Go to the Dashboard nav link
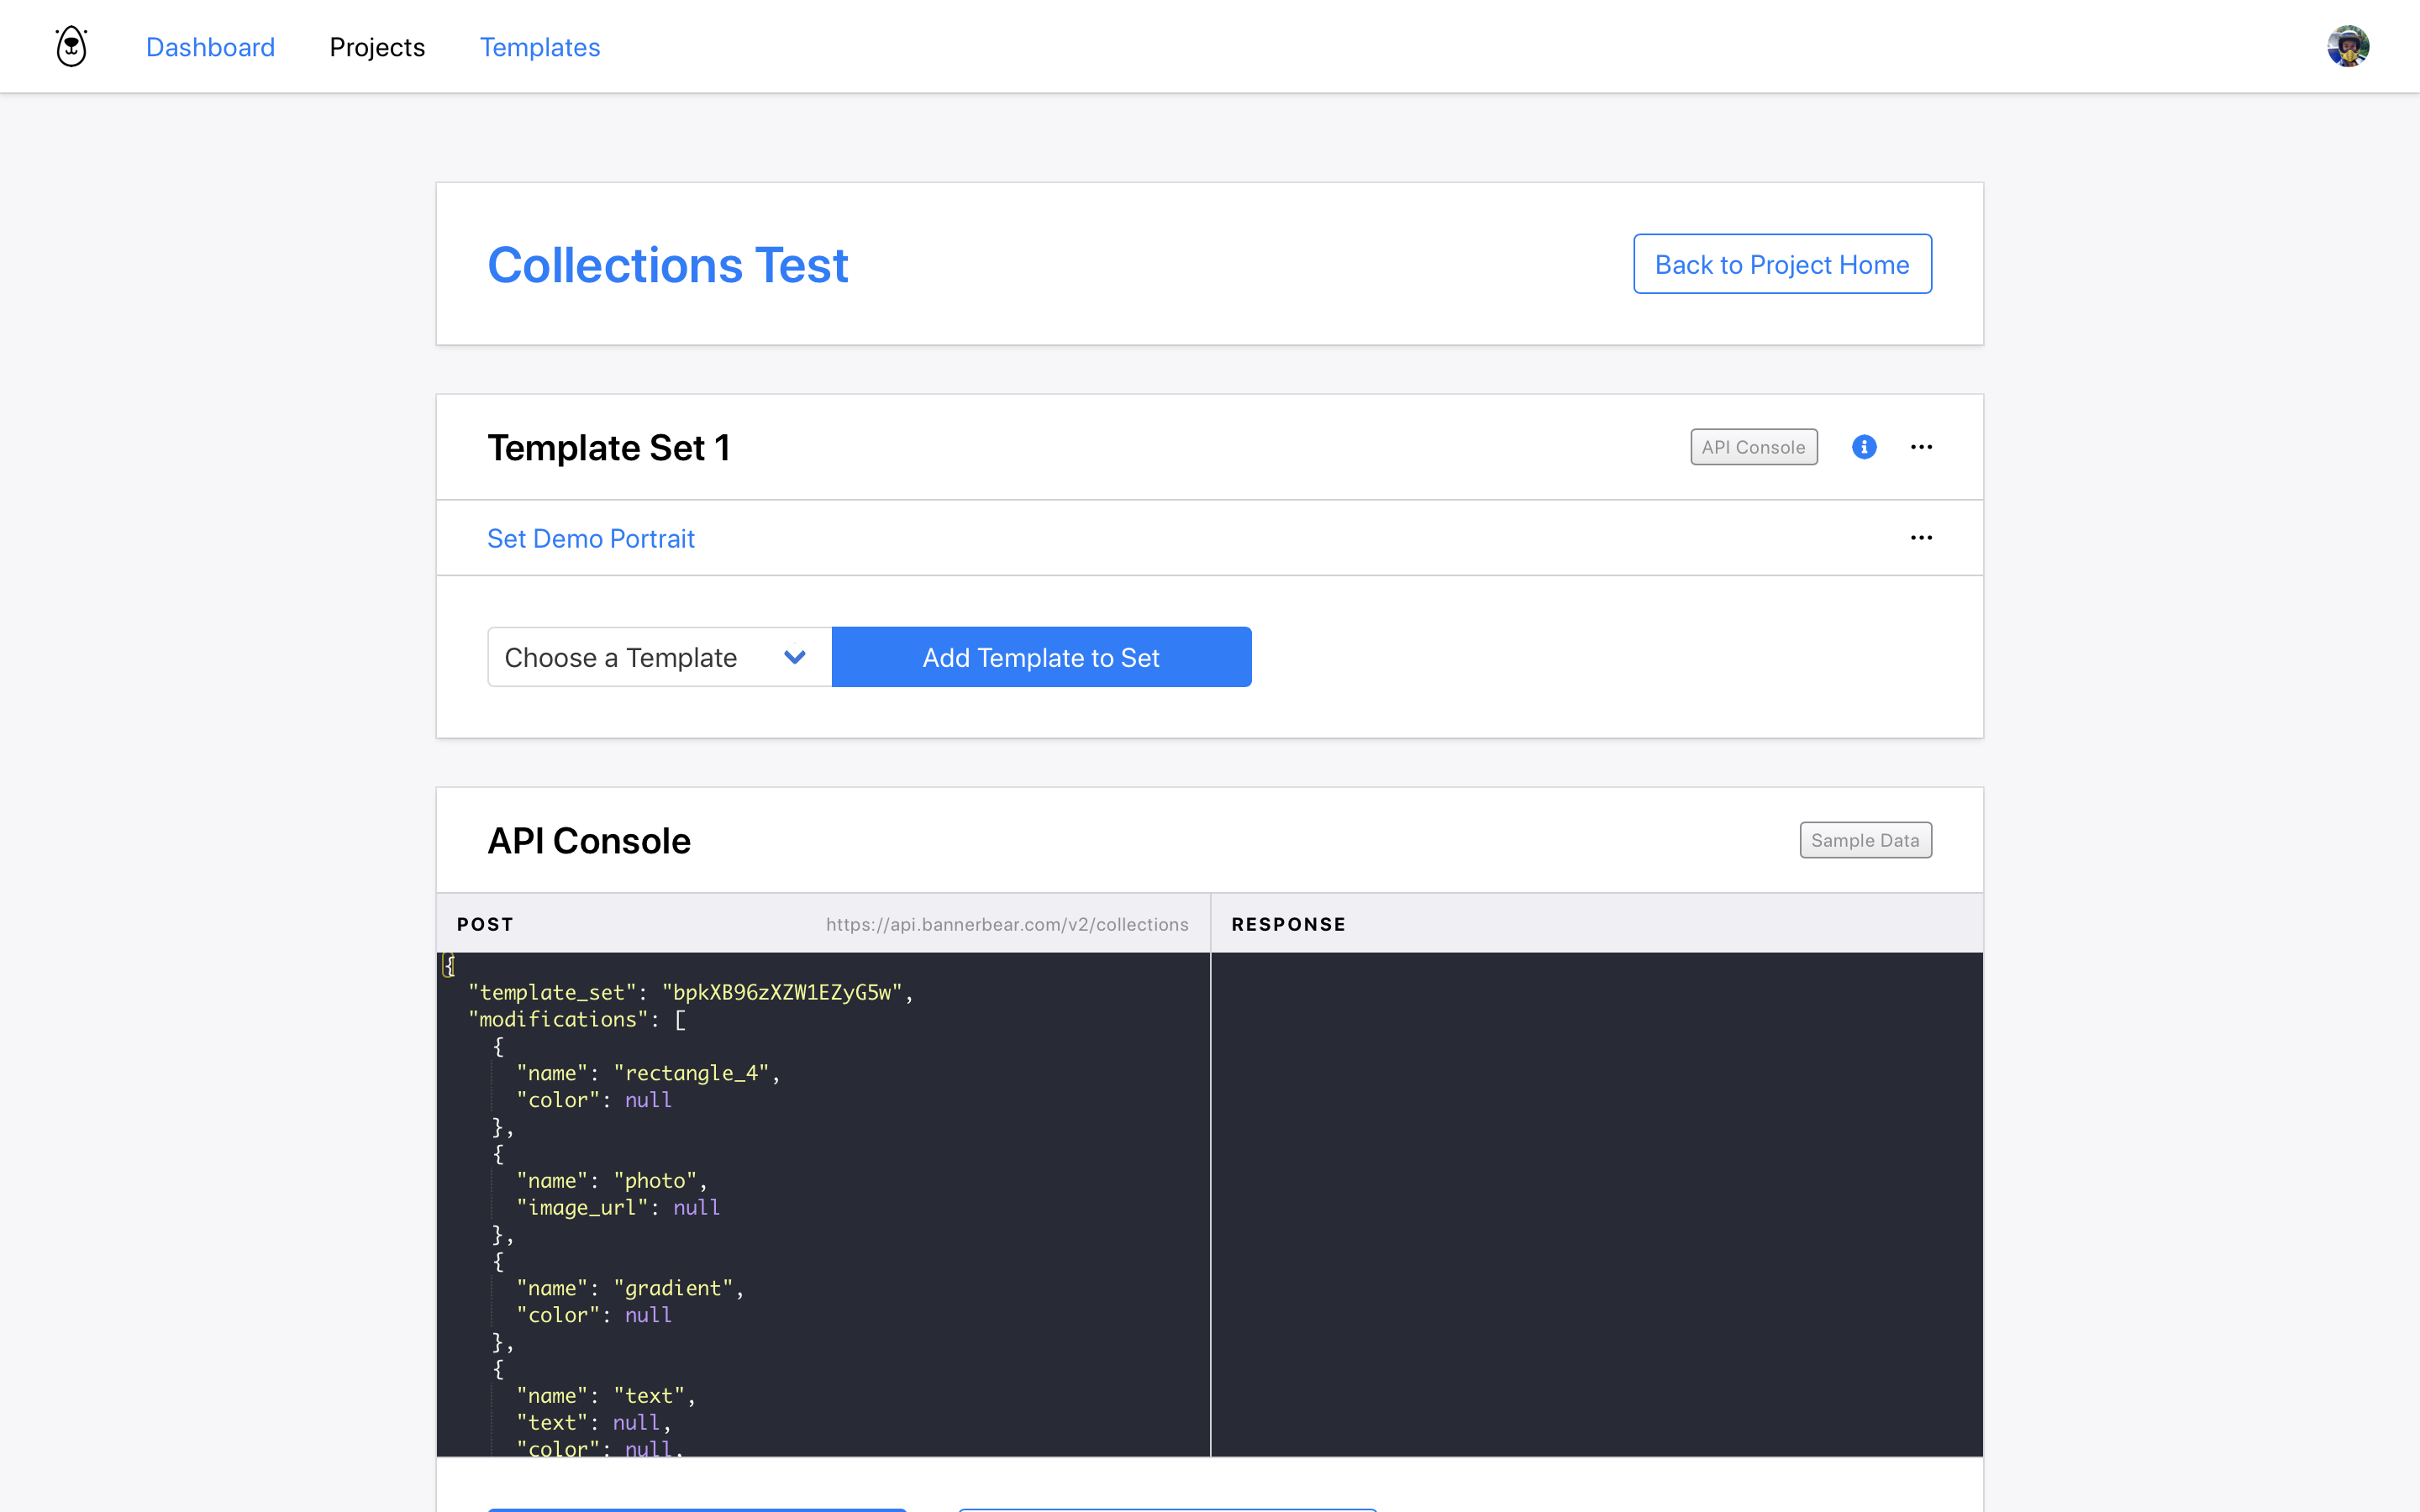 pyautogui.click(x=210, y=47)
